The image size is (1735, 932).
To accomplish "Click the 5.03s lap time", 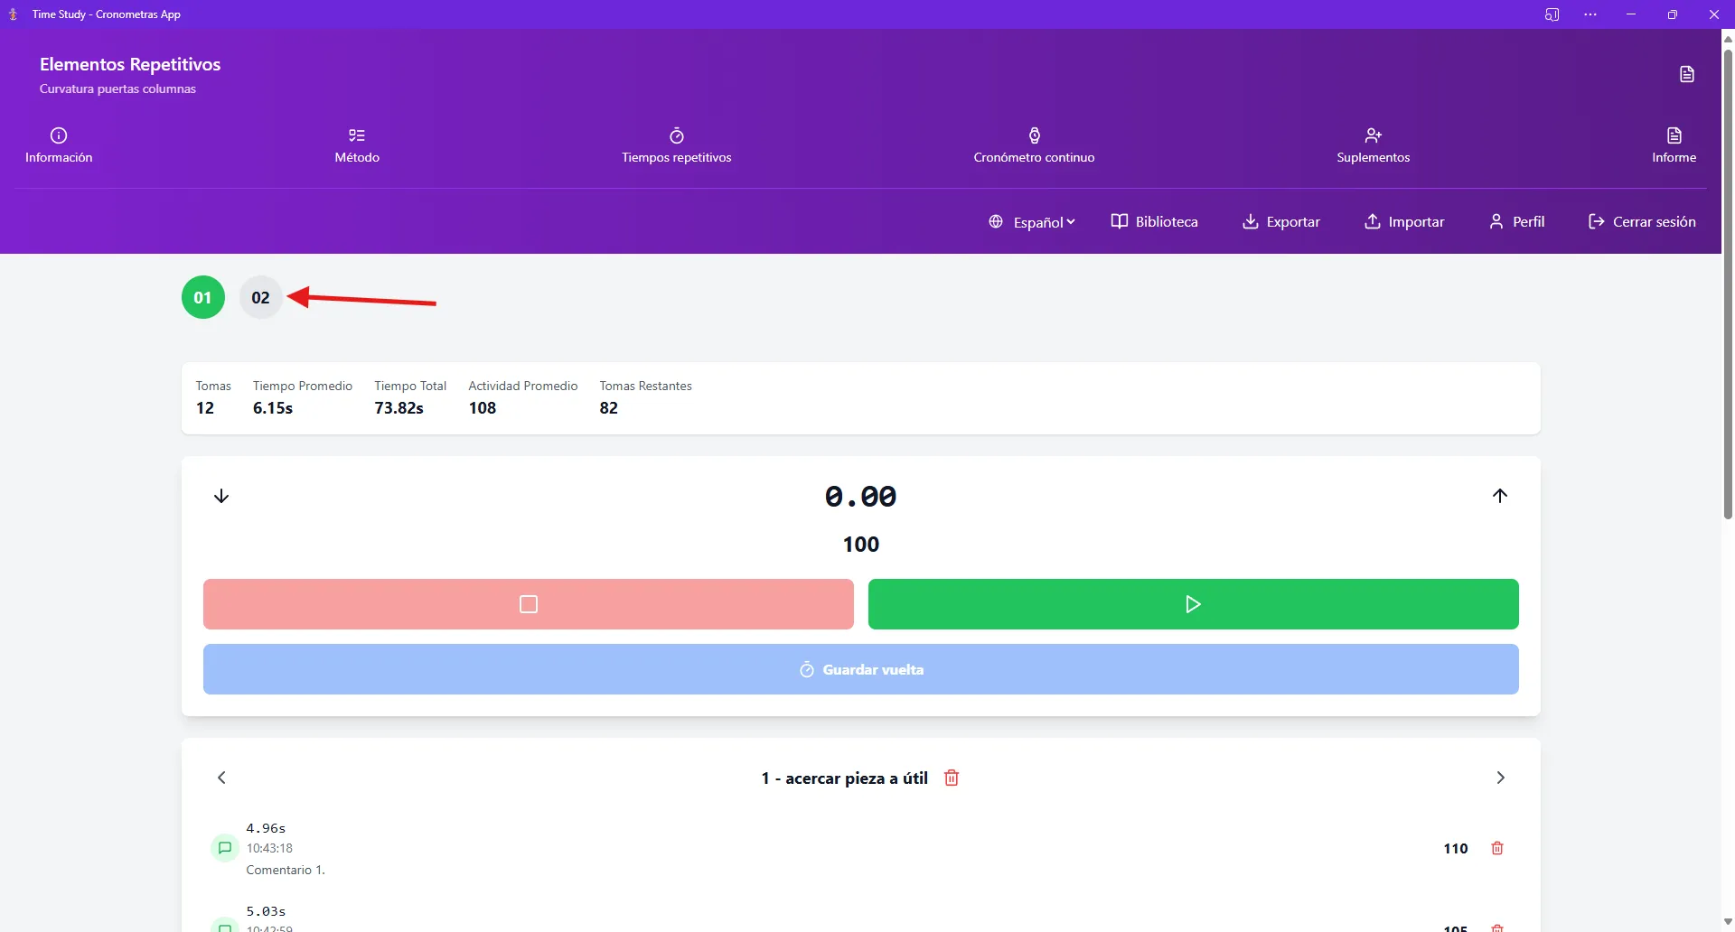I will coord(266,911).
